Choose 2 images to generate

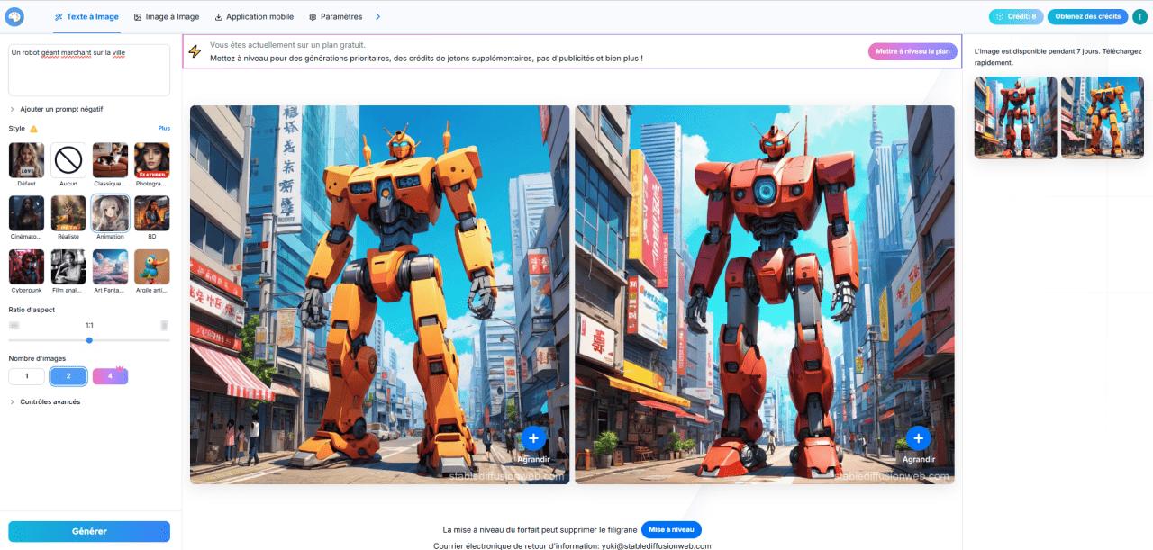click(x=68, y=376)
